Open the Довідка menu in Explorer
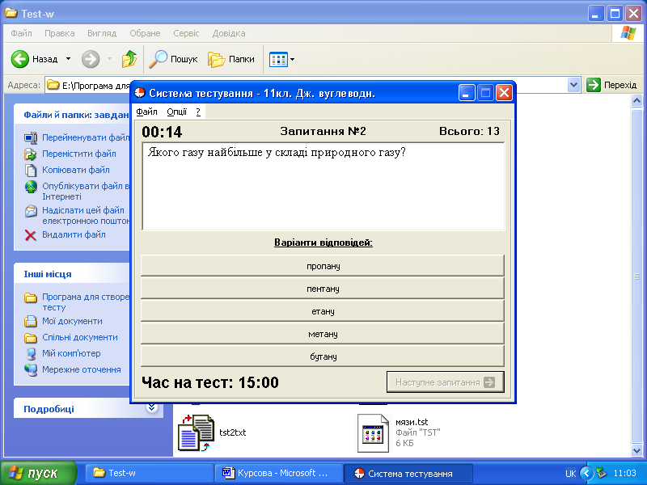Image resolution: width=647 pixels, height=485 pixels. click(229, 33)
